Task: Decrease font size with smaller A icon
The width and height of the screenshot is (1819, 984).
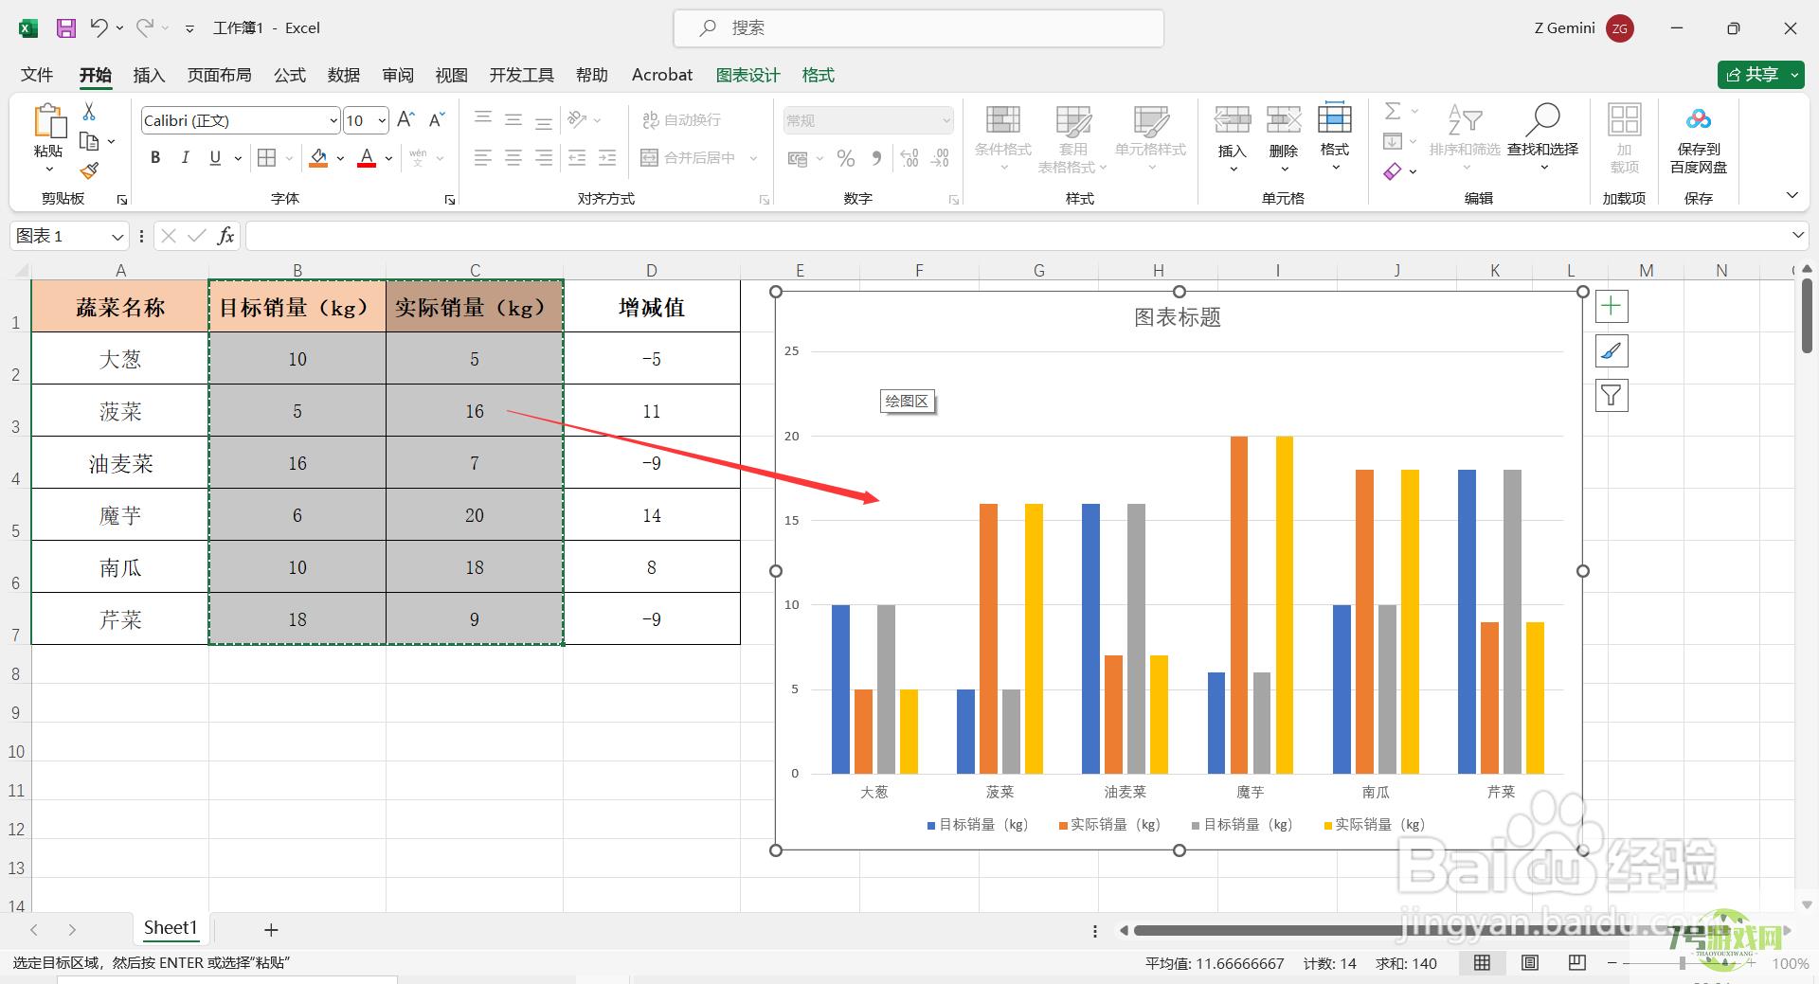Action: pyautogui.click(x=436, y=120)
